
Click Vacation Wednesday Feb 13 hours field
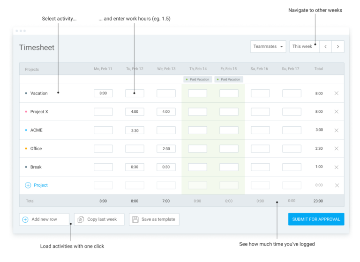(x=166, y=93)
